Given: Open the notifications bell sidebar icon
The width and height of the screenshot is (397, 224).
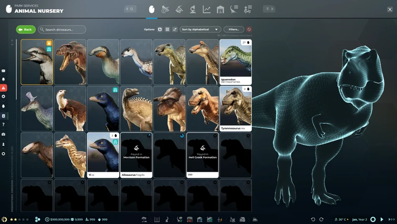Looking at the screenshot, I should pos(3,79).
